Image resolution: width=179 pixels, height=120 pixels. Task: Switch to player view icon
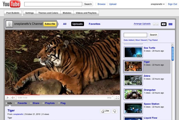pyautogui.click(x=164, y=24)
